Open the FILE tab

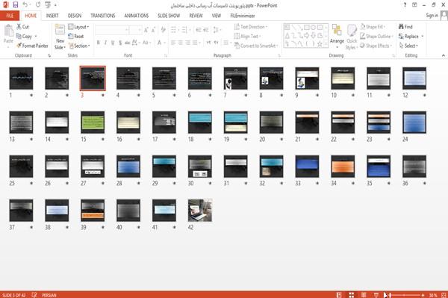coord(10,16)
